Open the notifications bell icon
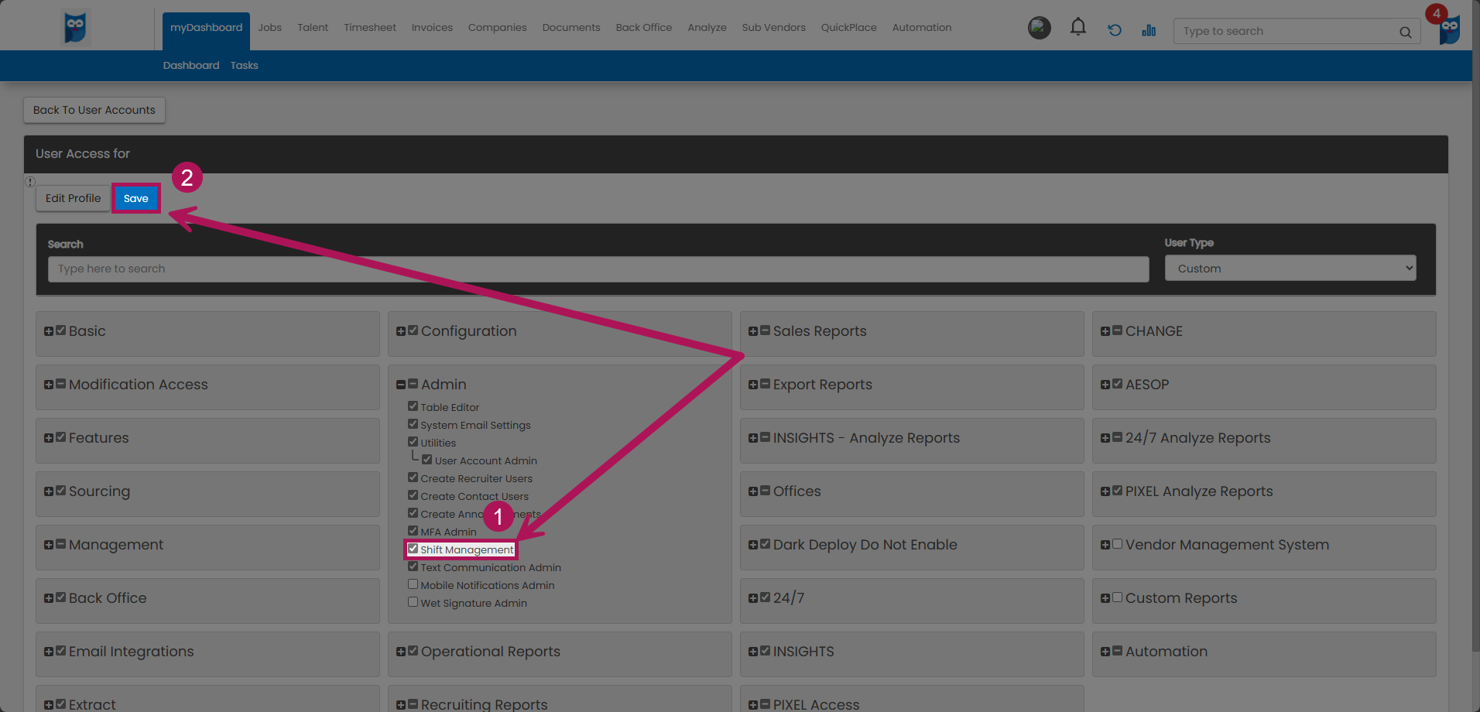 click(x=1077, y=28)
